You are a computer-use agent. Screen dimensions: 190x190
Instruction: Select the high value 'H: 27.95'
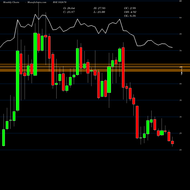(x=100, y=8)
